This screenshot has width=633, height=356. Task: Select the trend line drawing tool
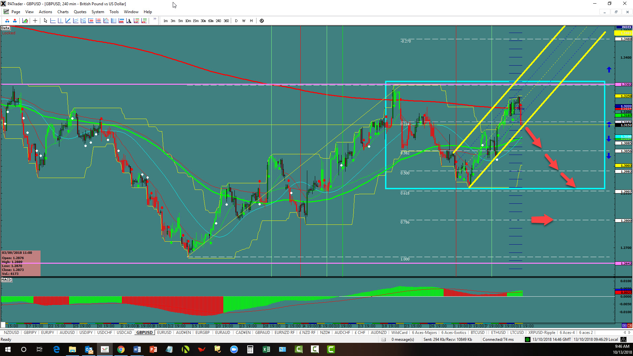[68, 21]
